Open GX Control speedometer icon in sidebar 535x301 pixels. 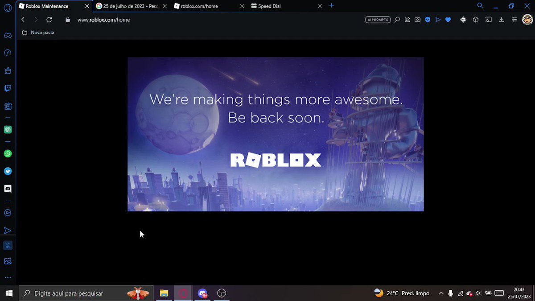point(8,53)
